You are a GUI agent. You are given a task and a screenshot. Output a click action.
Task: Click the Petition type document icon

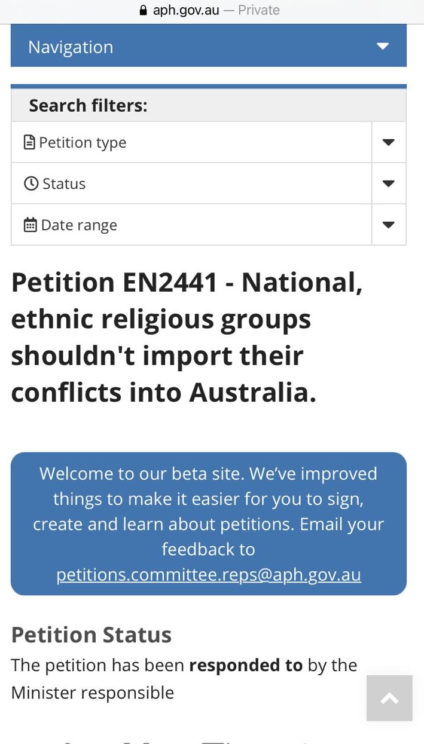point(29,142)
